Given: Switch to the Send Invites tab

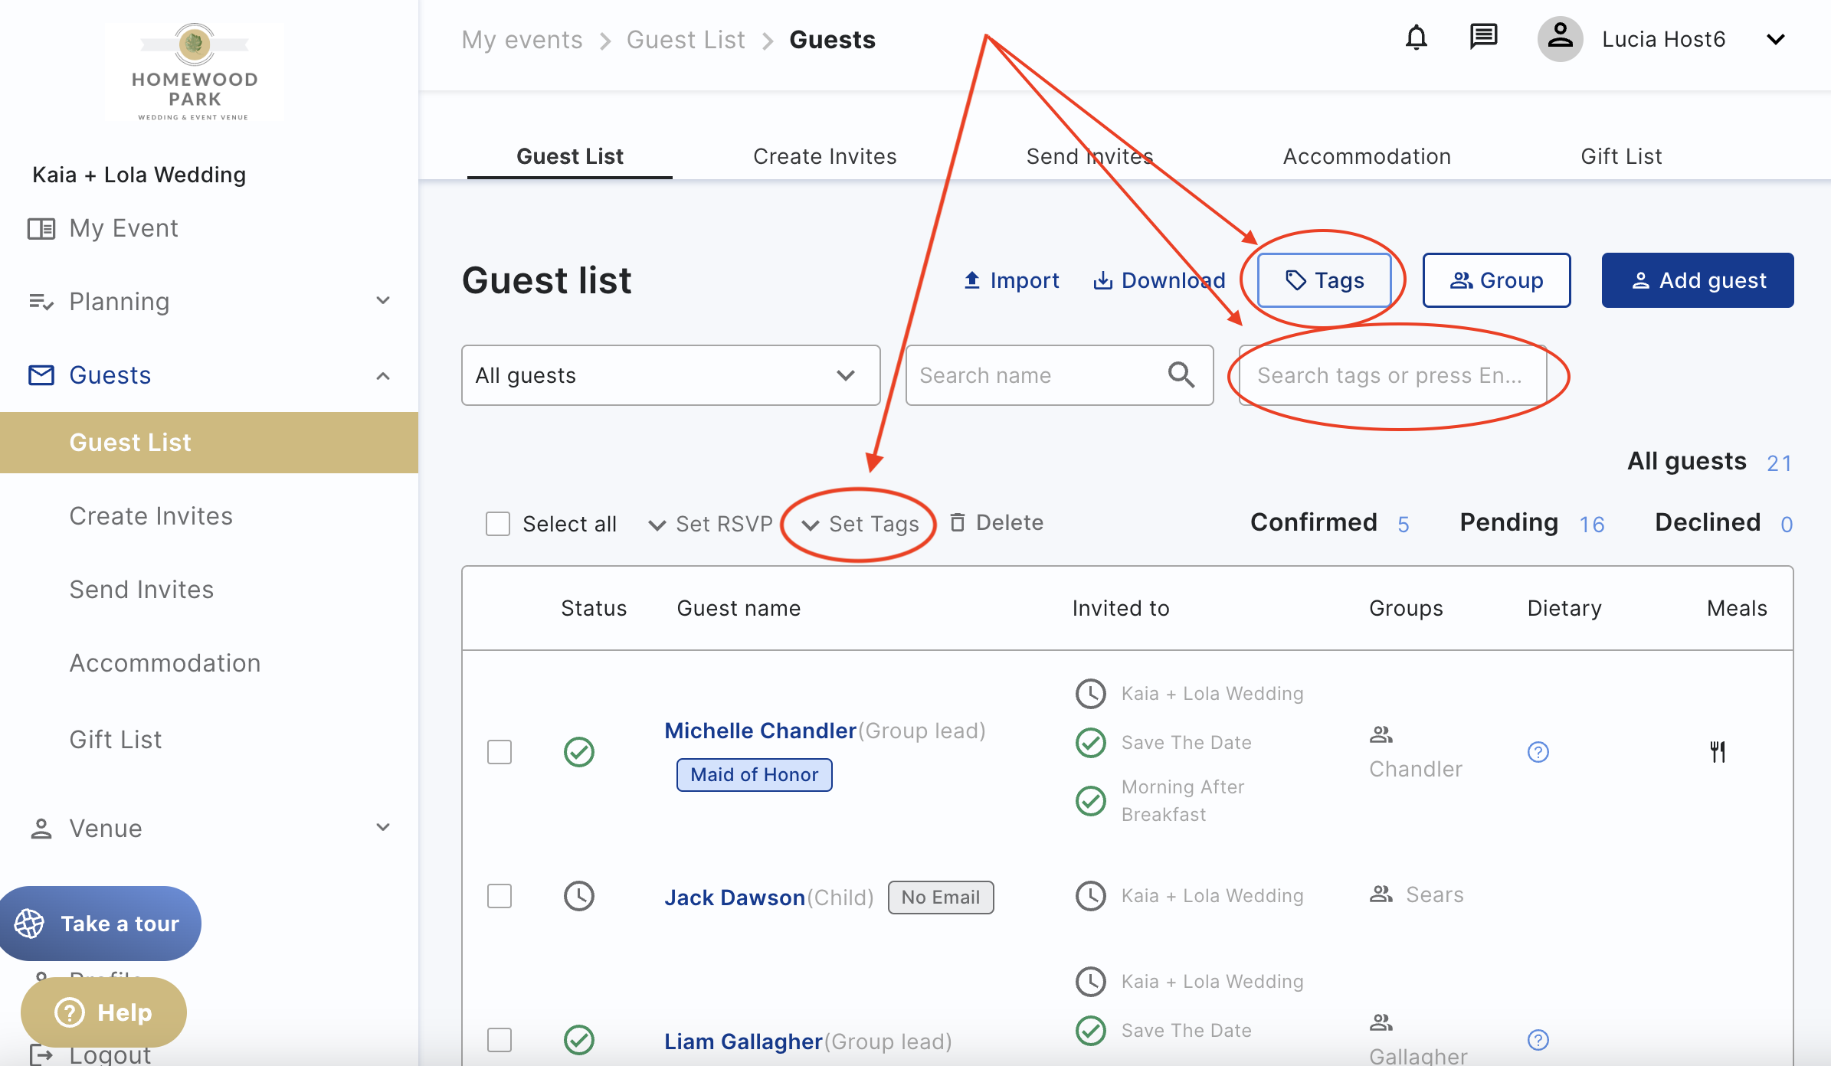Looking at the screenshot, I should [x=1089, y=156].
